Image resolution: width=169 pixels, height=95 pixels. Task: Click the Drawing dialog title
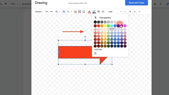click(x=41, y=3)
